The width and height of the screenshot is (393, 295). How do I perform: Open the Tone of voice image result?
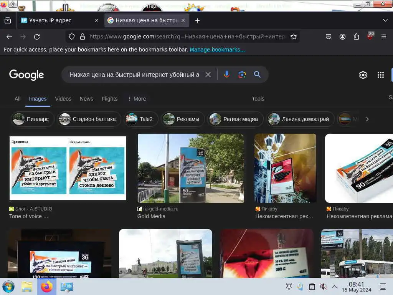(68, 168)
